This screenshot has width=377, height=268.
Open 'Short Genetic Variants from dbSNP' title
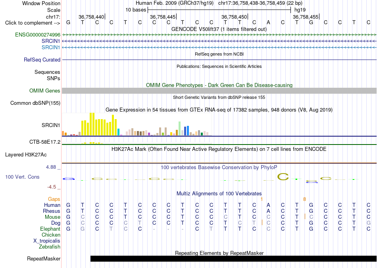click(219, 97)
